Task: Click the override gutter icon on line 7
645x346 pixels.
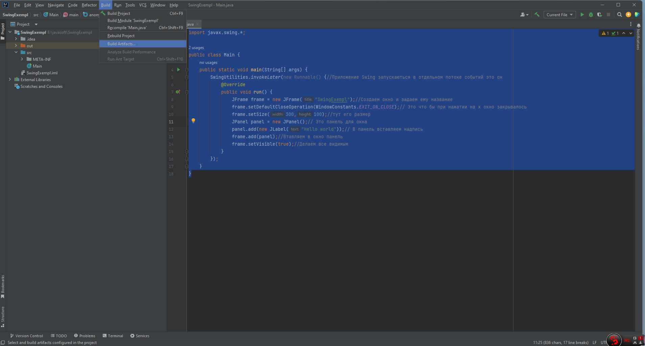Action: click(178, 92)
